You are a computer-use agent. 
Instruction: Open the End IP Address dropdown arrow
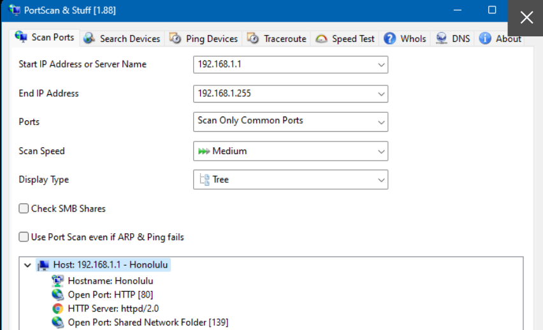click(x=381, y=94)
